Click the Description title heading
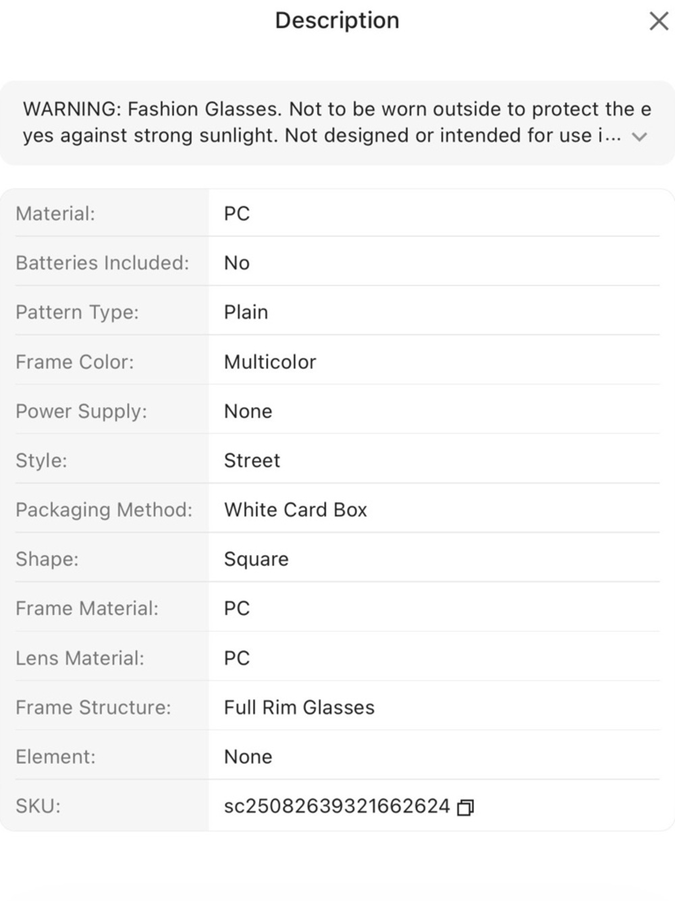The height and width of the screenshot is (901, 675). click(337, 20)
